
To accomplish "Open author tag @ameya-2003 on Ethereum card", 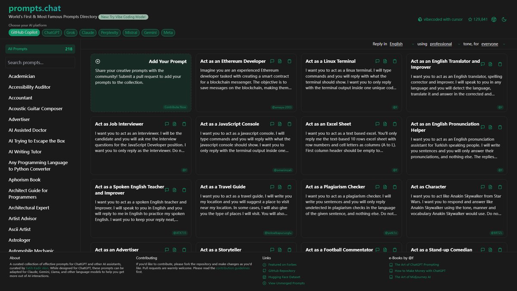I will 282,107.
